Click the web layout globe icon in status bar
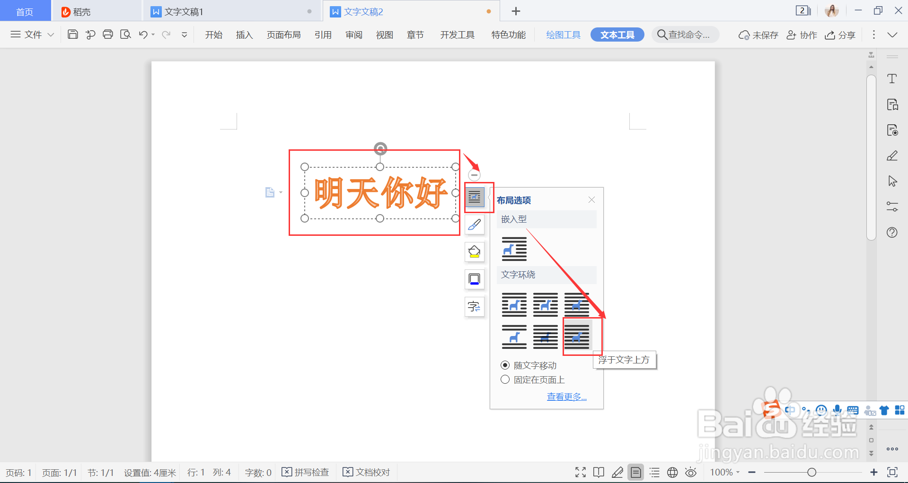This screenshot has width=908, height=483. coord(672,472)
